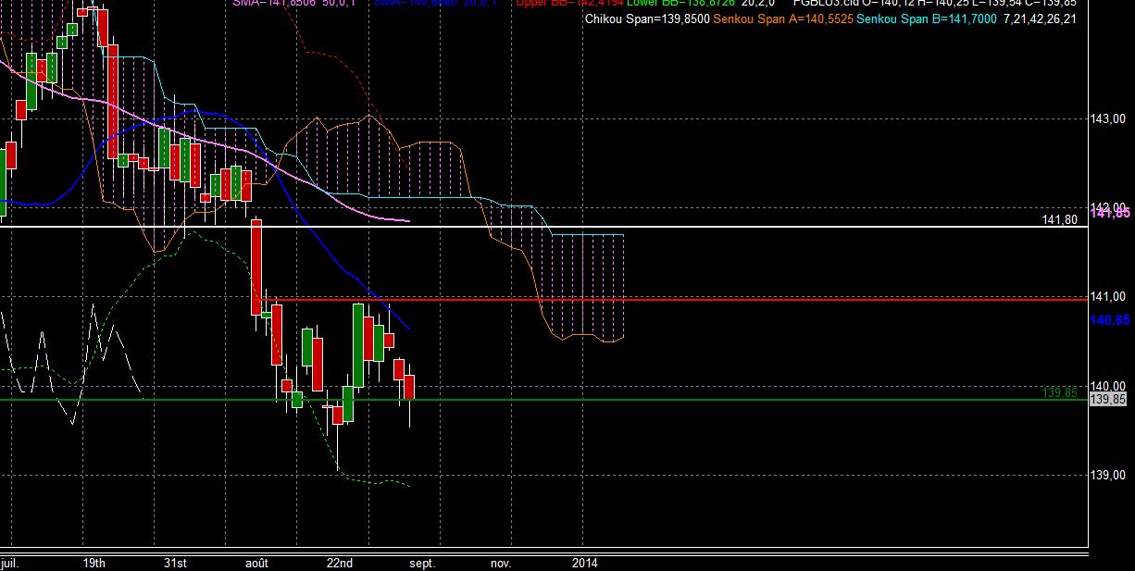The image size is (1135, 571).
Task: Click the juil. date axis label
Action: (x=9, y=562)
